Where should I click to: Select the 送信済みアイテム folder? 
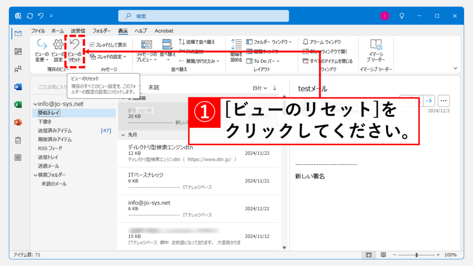(55, 131)
